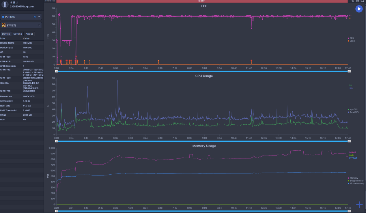Image resolution: width=366 pixels, height=213 pixels.
Task: Toggle the TotalCPU legend series
Action: [x=354, y=112]
